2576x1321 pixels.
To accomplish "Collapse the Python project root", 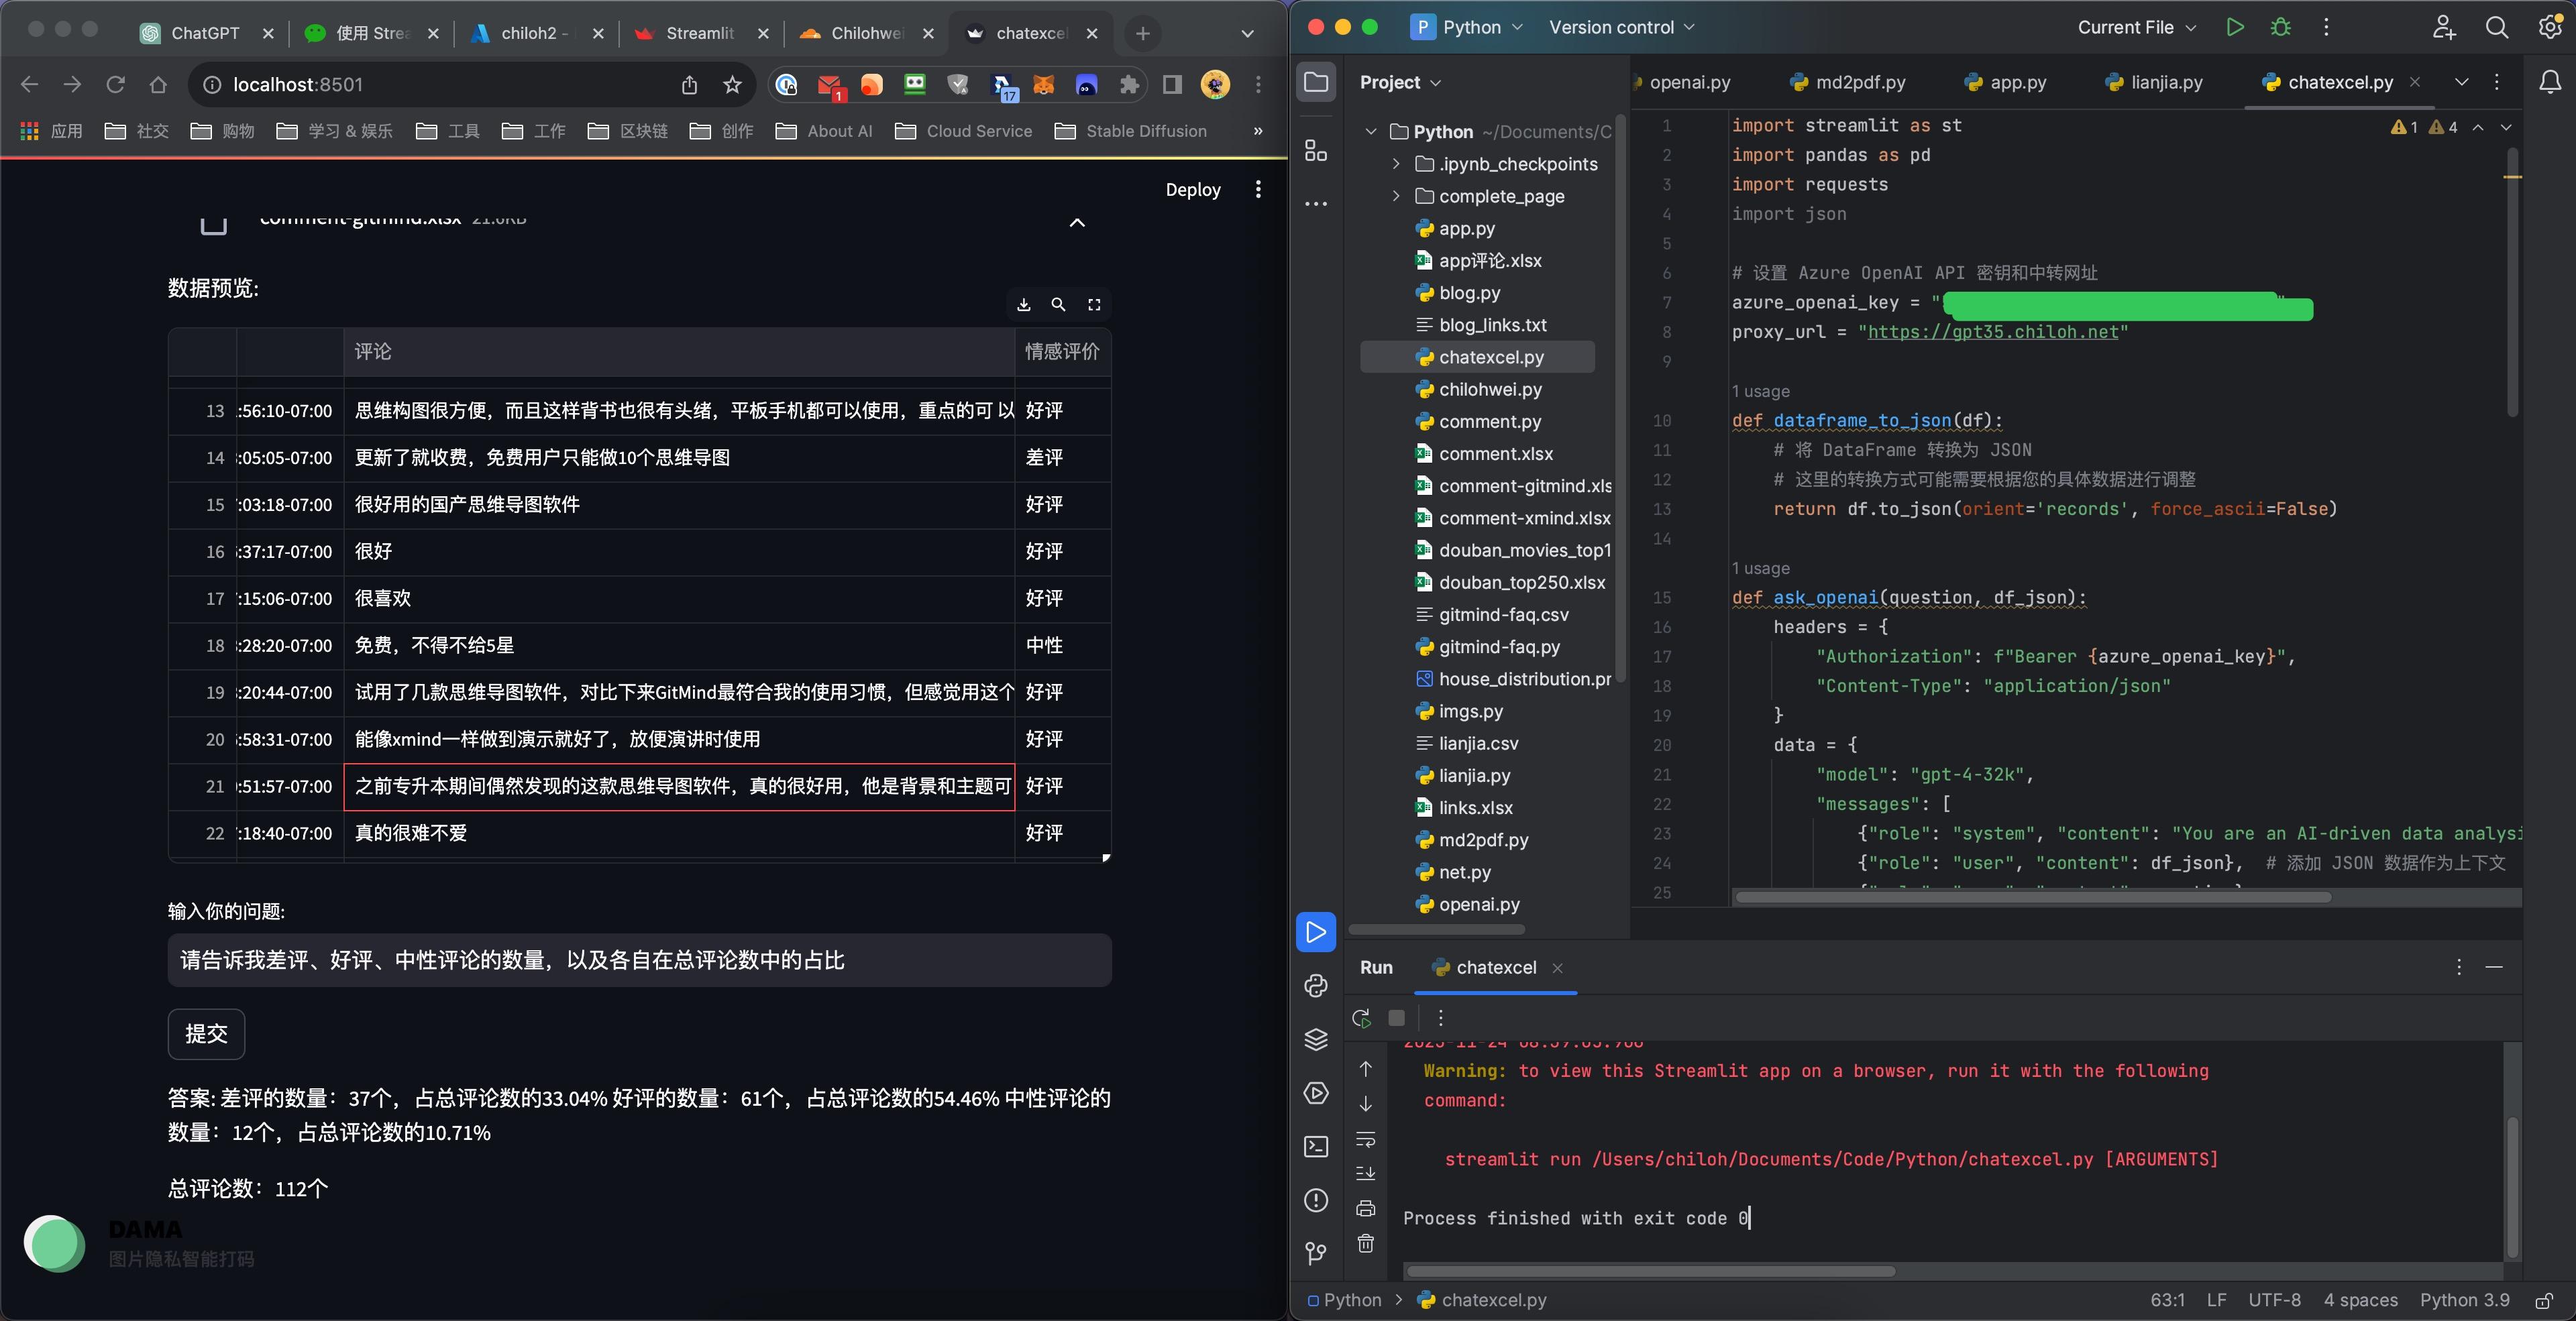I will pos(1371,132).
